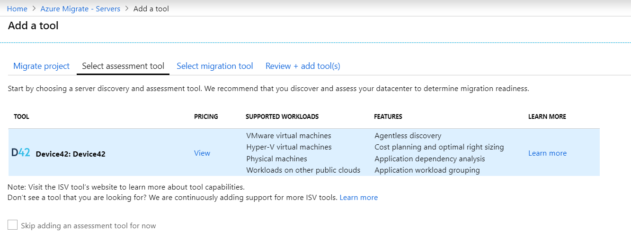
Task: View pricing for Device42
Action: tap(202, 153)
